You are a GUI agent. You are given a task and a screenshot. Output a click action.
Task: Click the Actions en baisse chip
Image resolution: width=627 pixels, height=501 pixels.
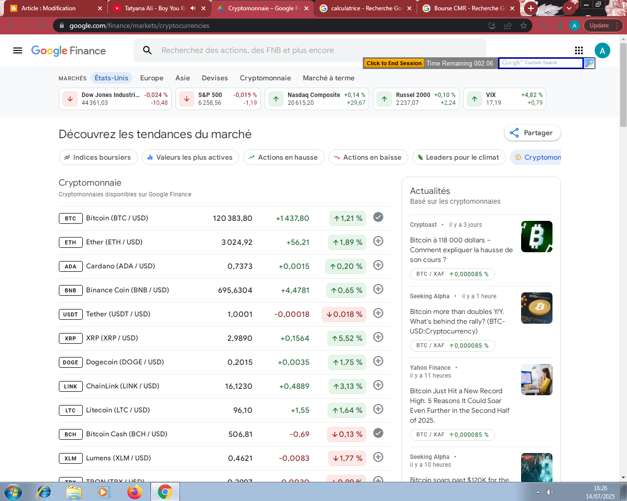click(368, 157)
